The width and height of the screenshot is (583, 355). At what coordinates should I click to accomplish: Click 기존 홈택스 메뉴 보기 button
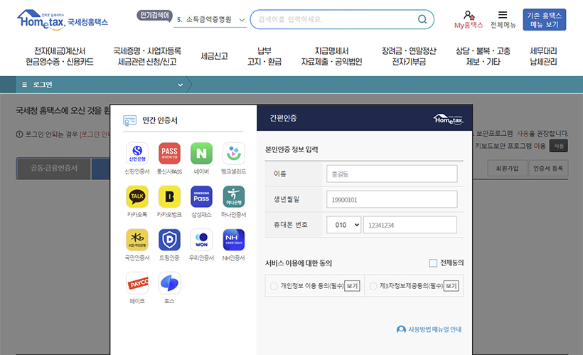point(545,20)
